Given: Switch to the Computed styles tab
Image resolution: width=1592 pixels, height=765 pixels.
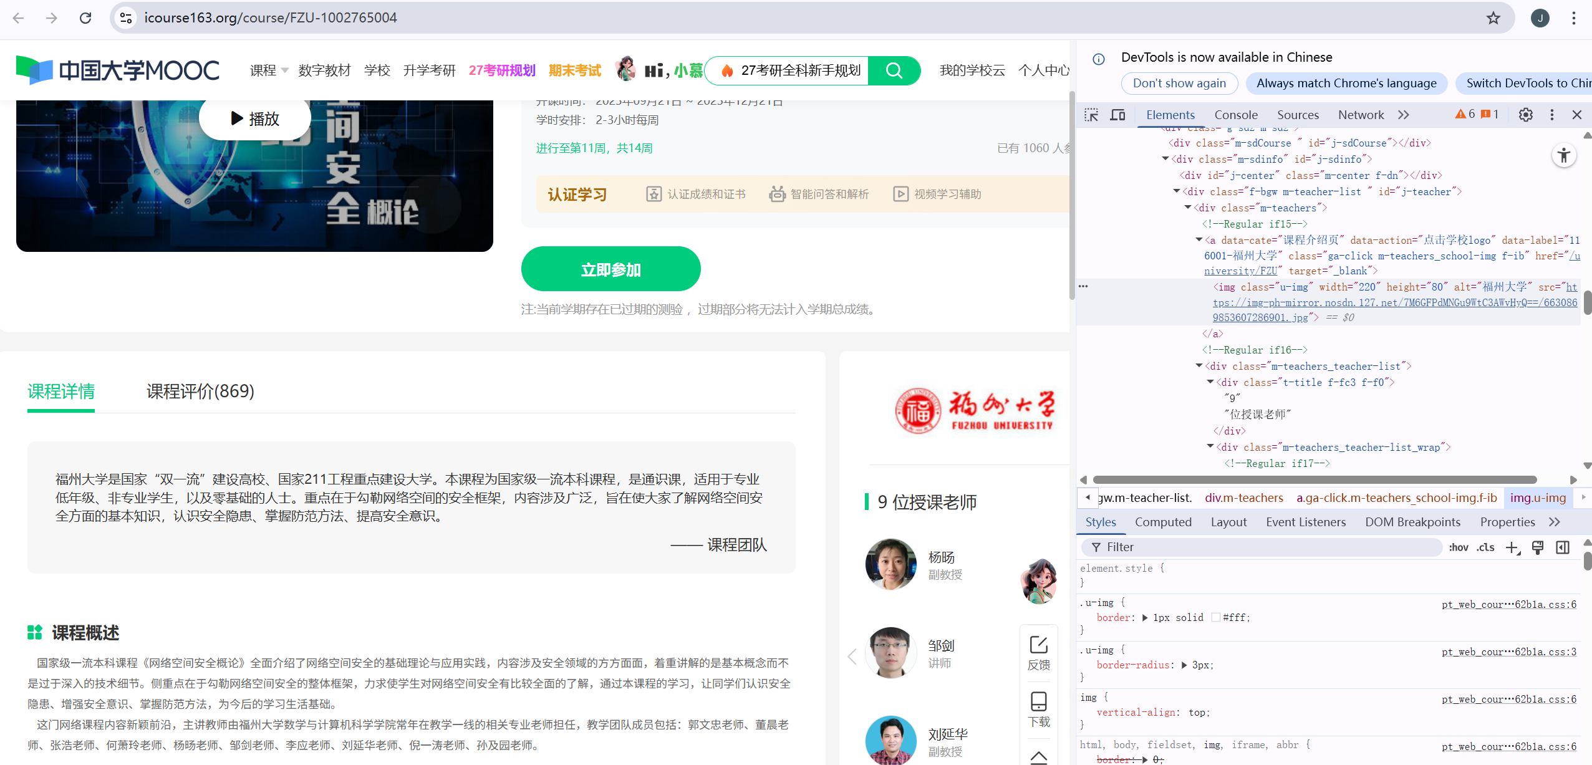Looking at the screenshot, I should pyautogui.click(x=1163, y=522).
